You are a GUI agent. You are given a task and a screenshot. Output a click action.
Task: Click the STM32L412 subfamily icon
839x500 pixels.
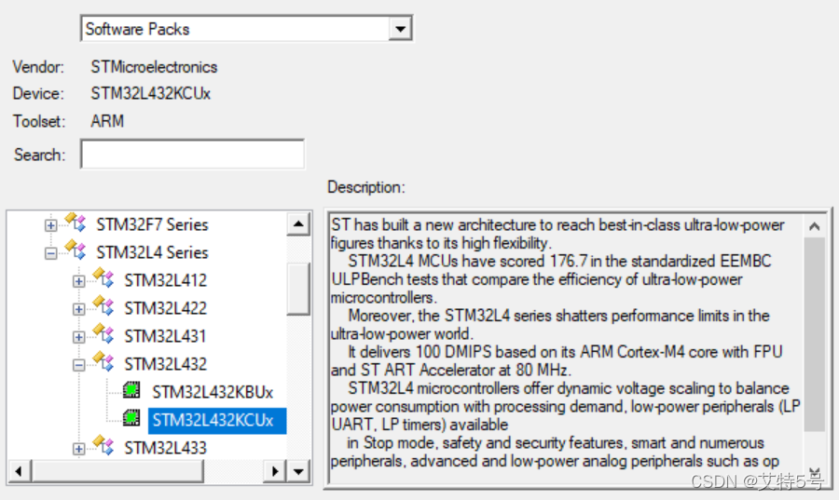point(103,277)
